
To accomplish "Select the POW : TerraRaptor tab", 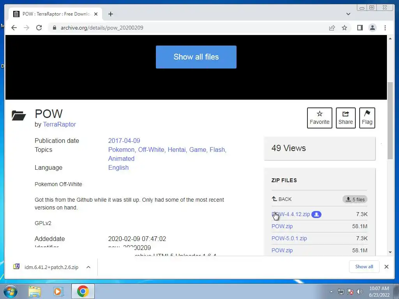I will pyautogui.click(x=55, y=14).
